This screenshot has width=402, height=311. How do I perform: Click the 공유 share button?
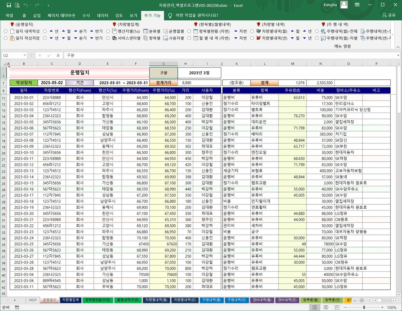pos(389,15)
